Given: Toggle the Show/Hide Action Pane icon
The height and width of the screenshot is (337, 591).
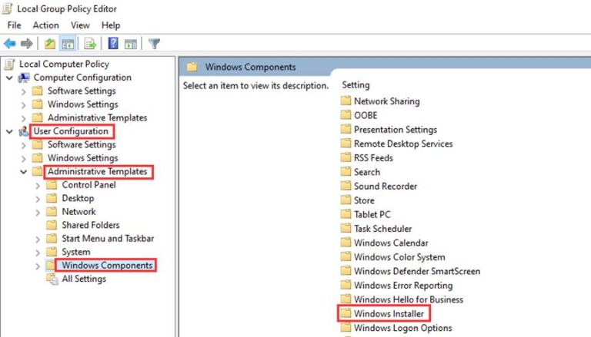Looking at the screenshot, I should pyautogui.click(x=130, y=44).
